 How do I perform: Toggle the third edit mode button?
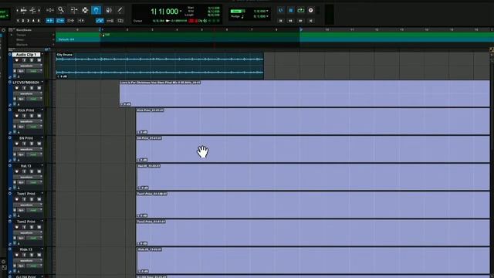70,21
